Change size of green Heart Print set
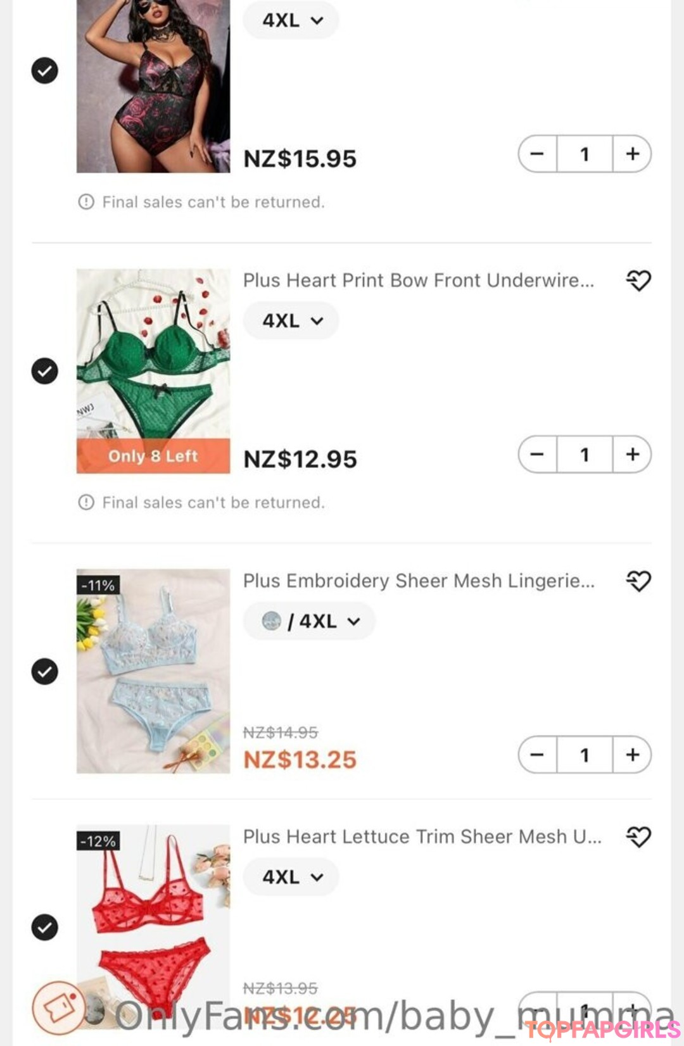Image resolution: width=684 pixels, height=1046 pixels. tap(291, 320)
